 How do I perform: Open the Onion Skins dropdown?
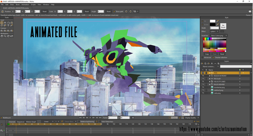[70, 121]
